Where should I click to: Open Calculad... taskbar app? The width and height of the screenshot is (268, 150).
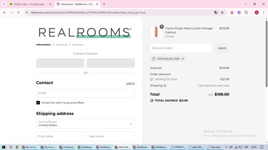coord(214,147)
